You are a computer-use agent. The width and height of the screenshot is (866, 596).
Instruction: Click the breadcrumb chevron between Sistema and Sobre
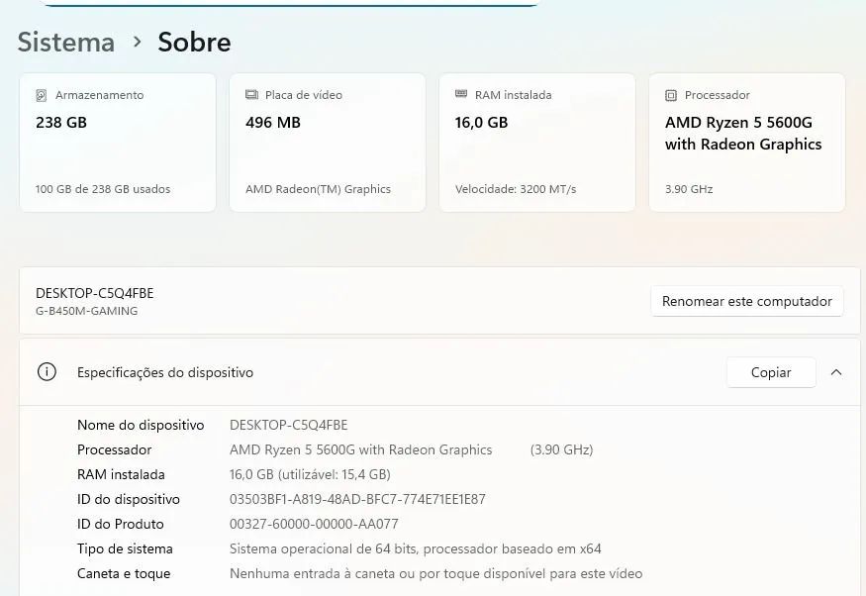coord(137,41)
